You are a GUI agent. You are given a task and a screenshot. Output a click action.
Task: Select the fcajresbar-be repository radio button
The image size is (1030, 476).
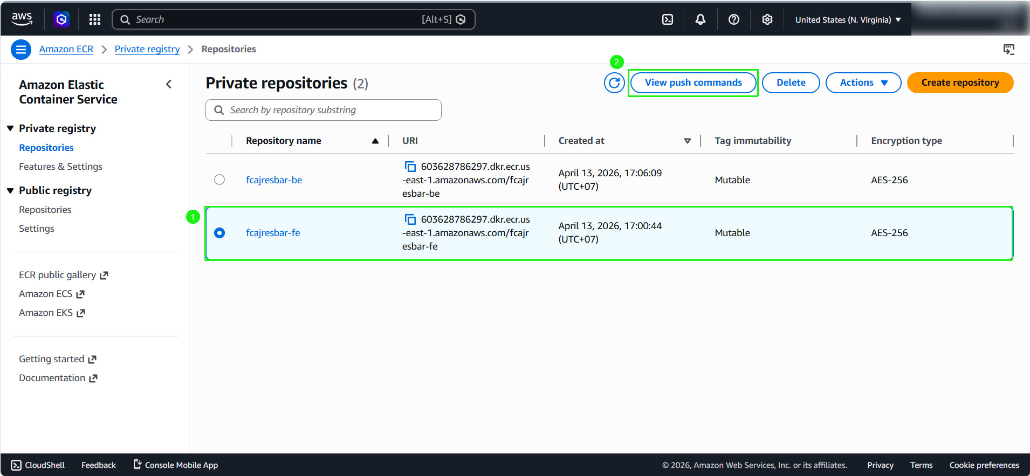219,180
